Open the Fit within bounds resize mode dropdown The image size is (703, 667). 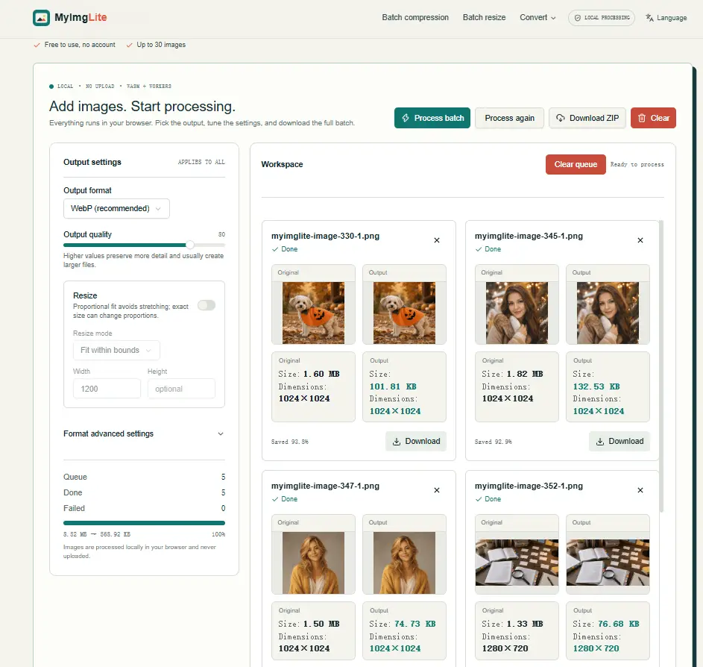116,351
